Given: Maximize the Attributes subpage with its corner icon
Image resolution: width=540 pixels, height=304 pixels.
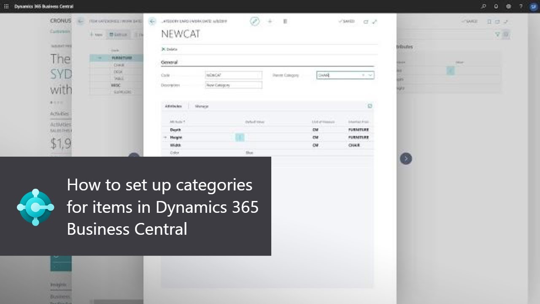Looking at the screenshot, I should (x=370, y=106).
